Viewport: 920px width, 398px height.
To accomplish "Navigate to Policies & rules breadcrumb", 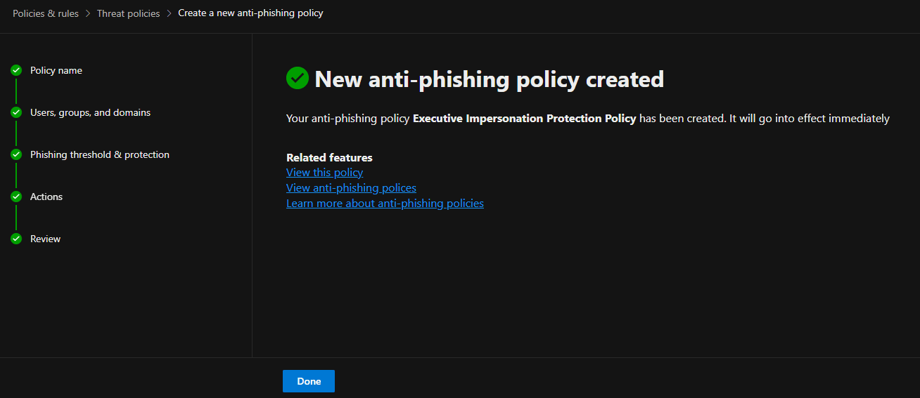I will click(x=46, y=13).
